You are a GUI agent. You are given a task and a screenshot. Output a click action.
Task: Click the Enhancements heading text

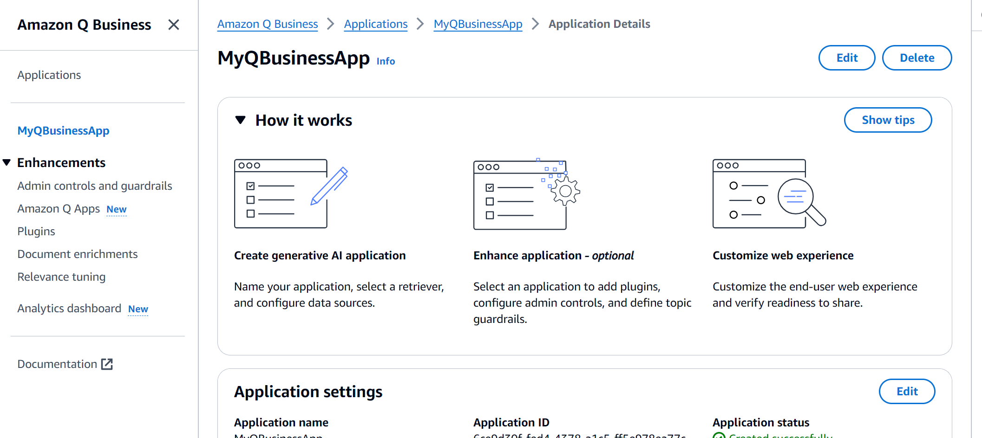pos(61,163)
